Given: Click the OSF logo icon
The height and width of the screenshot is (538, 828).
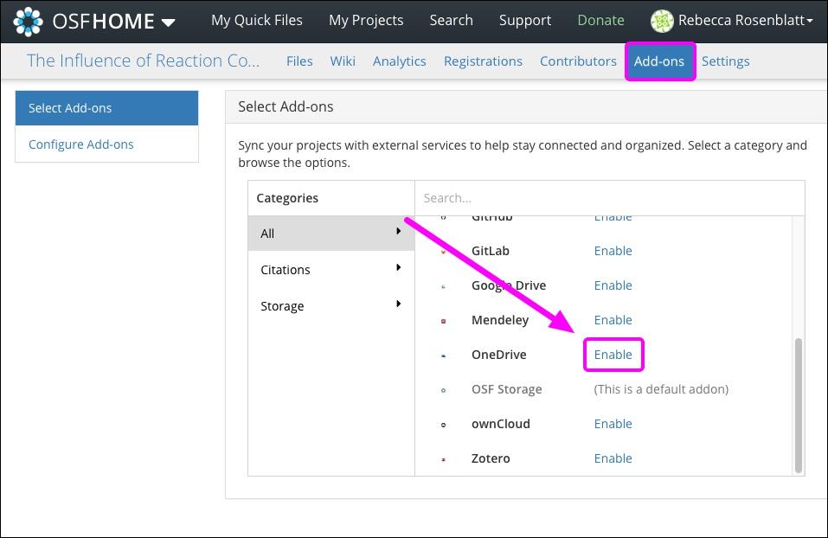Looking at the screenshot, I should [x=26, y=21].
